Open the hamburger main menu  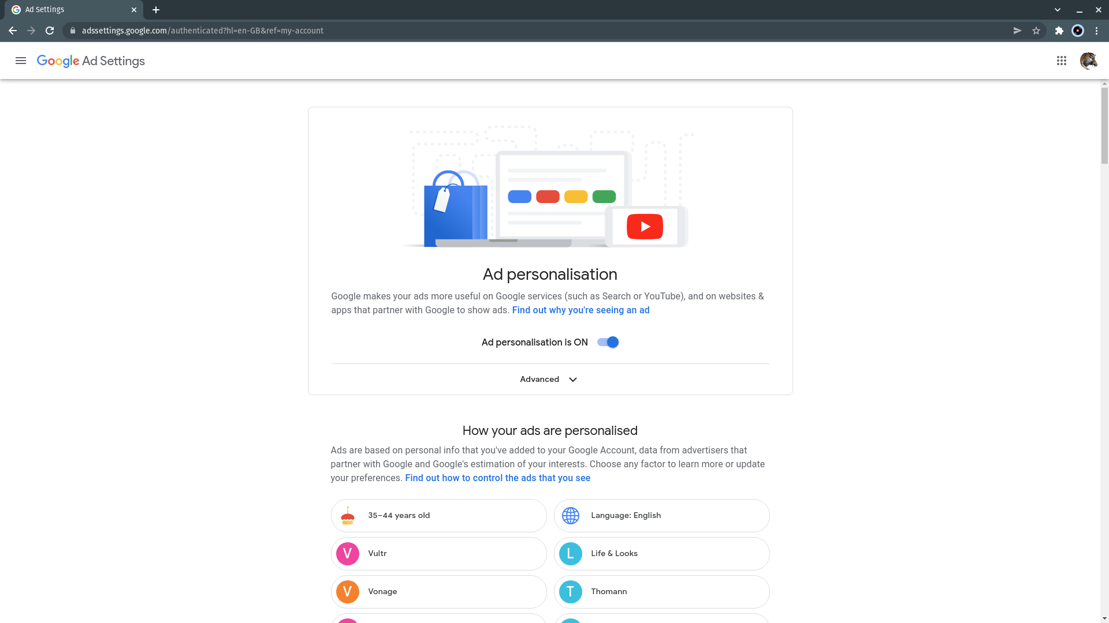tap(21, 61)
